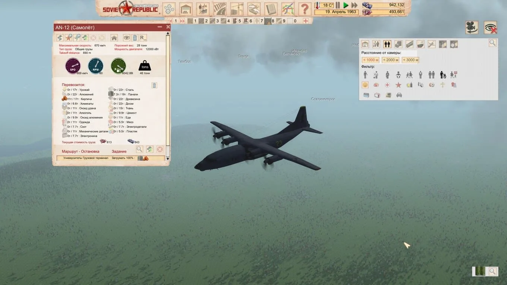Open the buildings construction menu

tap(186, 9)
